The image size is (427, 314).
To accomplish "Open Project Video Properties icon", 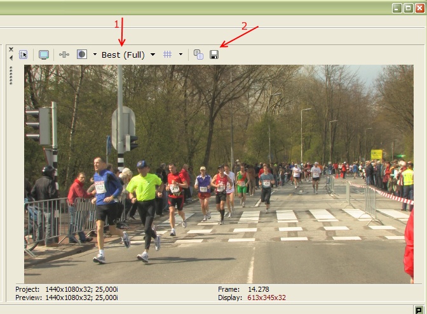I will 23,55.
